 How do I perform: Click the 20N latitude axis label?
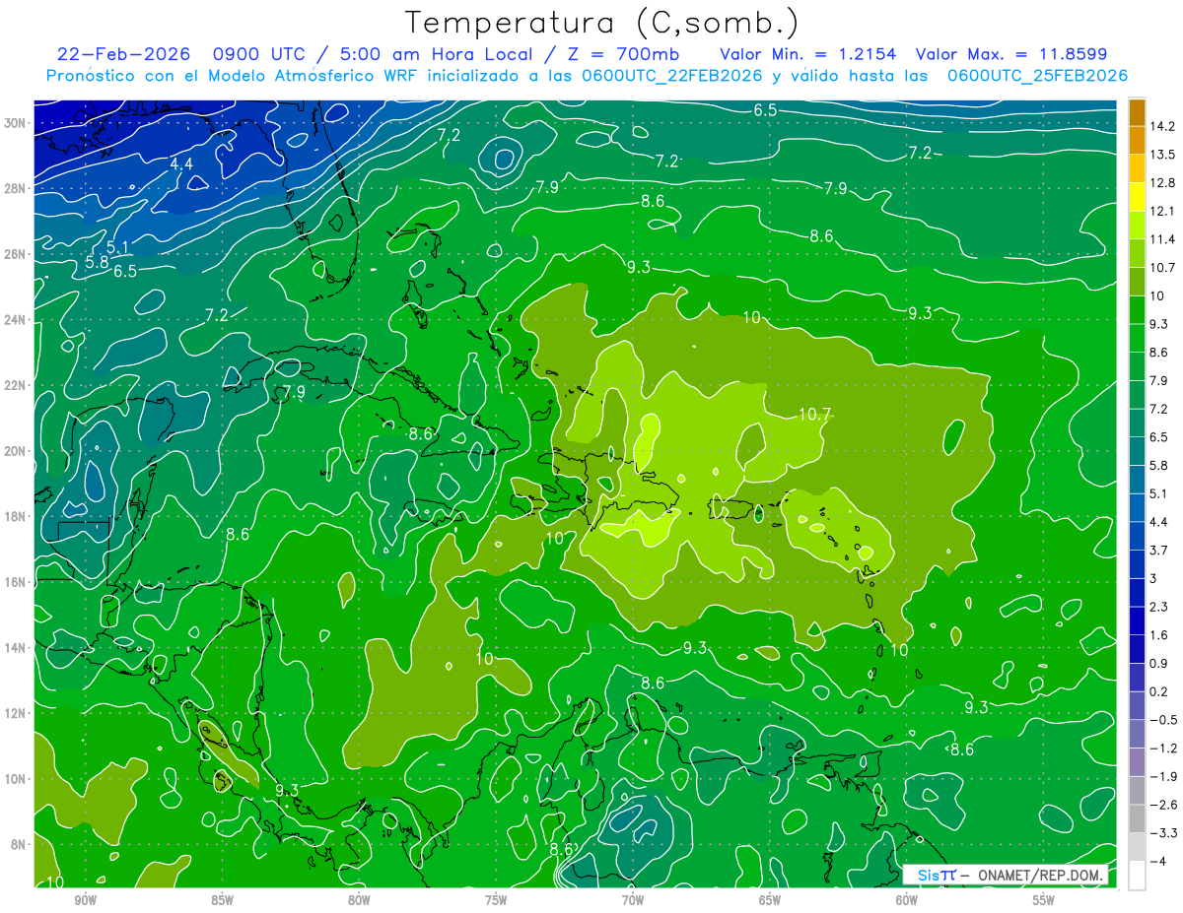point(17,451)
